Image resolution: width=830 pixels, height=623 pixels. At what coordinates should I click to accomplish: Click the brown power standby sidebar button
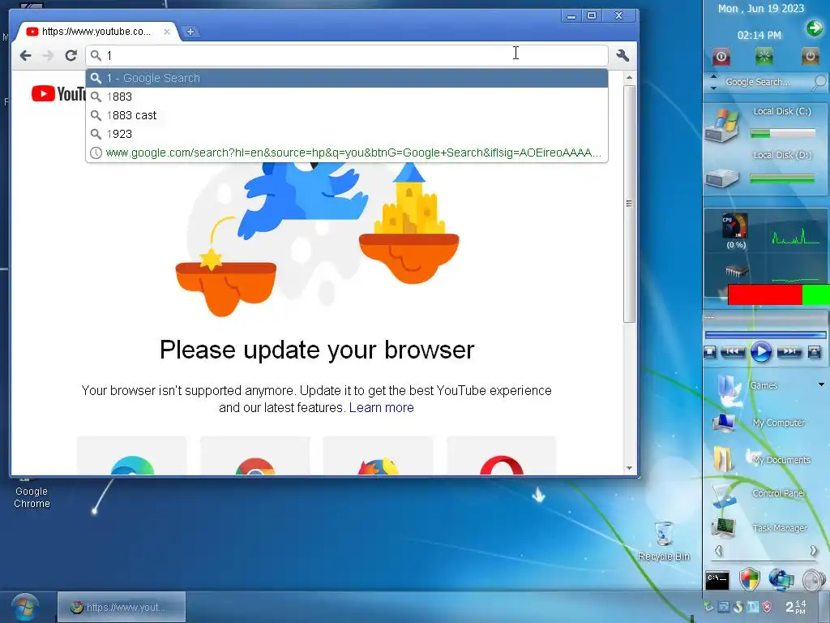tap(810, 56)
